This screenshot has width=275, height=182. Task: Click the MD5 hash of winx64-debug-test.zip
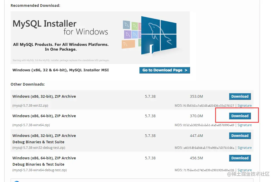(x=209, y=170)
